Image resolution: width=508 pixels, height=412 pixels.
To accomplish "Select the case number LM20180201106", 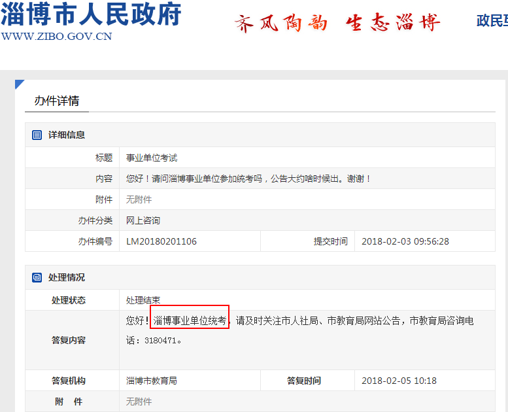I will (x=161, y=241).
